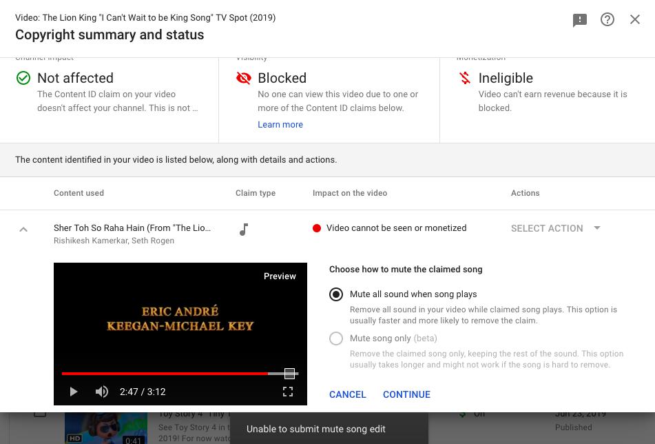Viewport: 655px width, 444px height.
Task: Play the preview video
Action: pyautogui.click(x=74, y=392)
